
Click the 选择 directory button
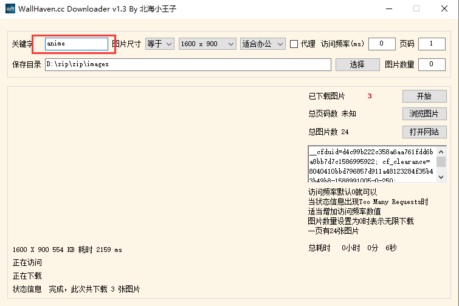point(357,64)
